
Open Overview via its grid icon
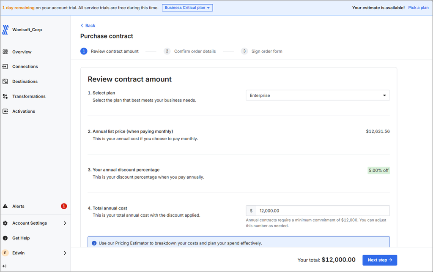point(5,52)
